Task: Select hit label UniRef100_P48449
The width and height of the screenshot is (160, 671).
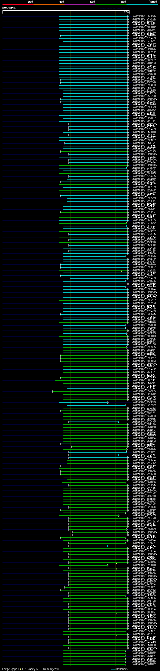Action: tap(144, 642)
